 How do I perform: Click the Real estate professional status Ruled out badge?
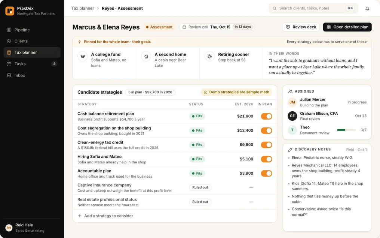[x=200, y=202]
